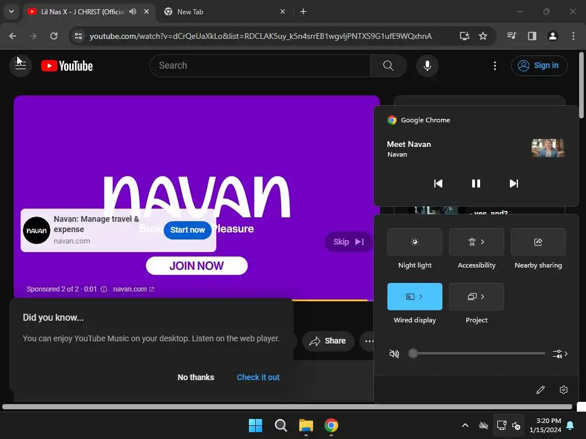Unmute the volume speaker icon
Viewport: 586px width, 439px height.
[394, 353]
